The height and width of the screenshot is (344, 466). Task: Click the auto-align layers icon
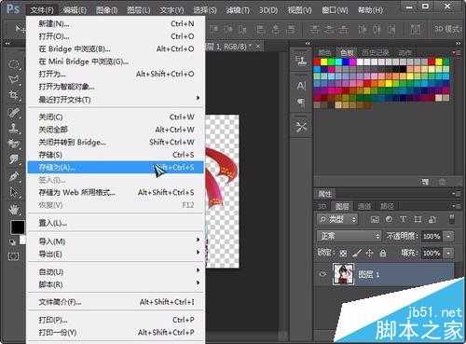click(416, 30)
